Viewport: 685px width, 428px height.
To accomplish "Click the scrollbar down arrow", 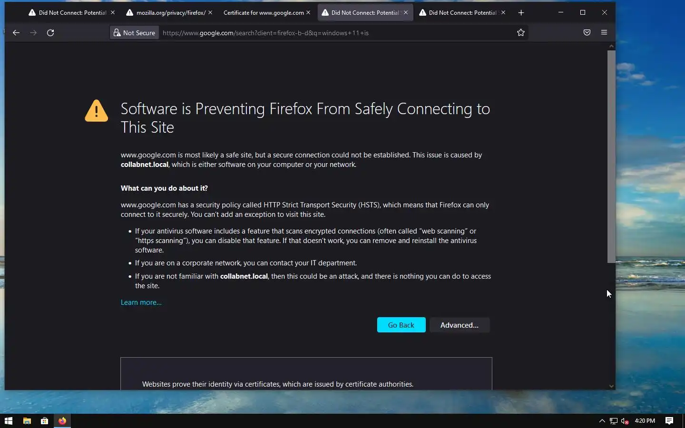I will coord(611,386).
